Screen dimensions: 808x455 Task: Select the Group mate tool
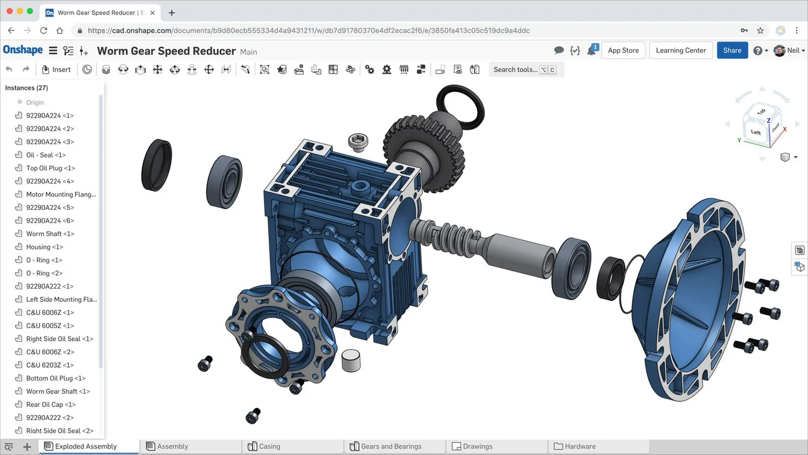(264, 70)
